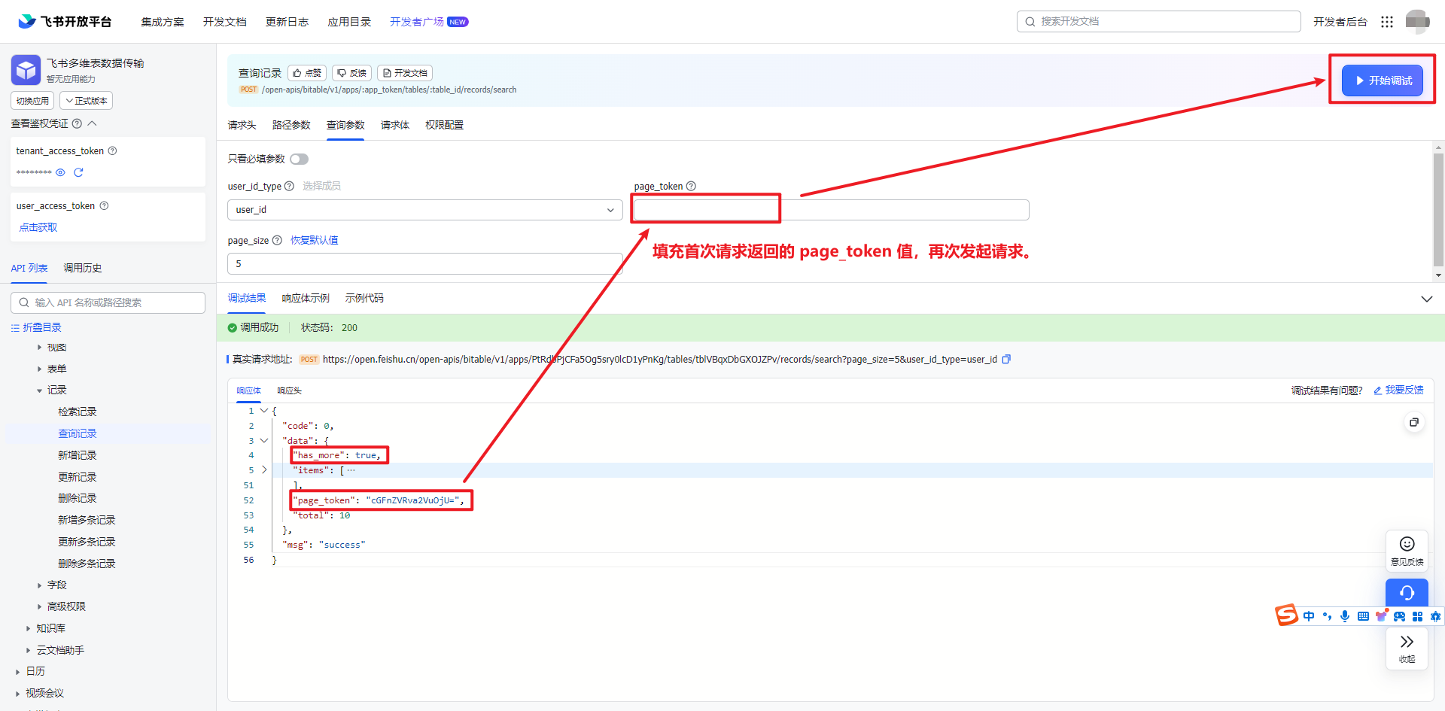Open the app launcher grid icon
Image resolution: width=1445 pixels, height=711 pixels.
pos(1387,22)
